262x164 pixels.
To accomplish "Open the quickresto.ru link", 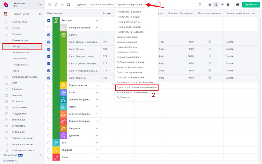I will [10, 161].
